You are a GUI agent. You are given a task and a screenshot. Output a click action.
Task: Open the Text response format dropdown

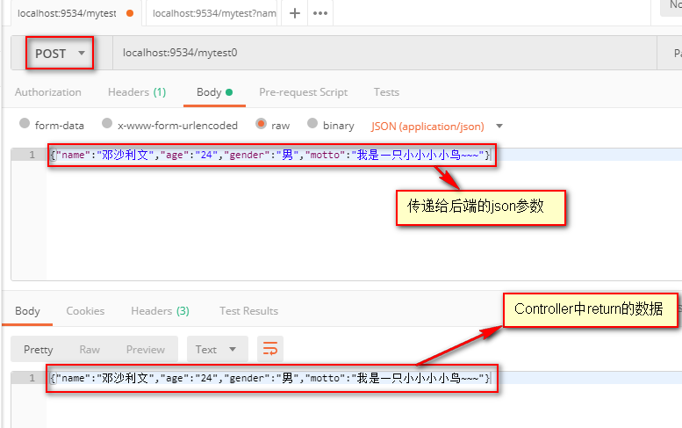(218, 349)
